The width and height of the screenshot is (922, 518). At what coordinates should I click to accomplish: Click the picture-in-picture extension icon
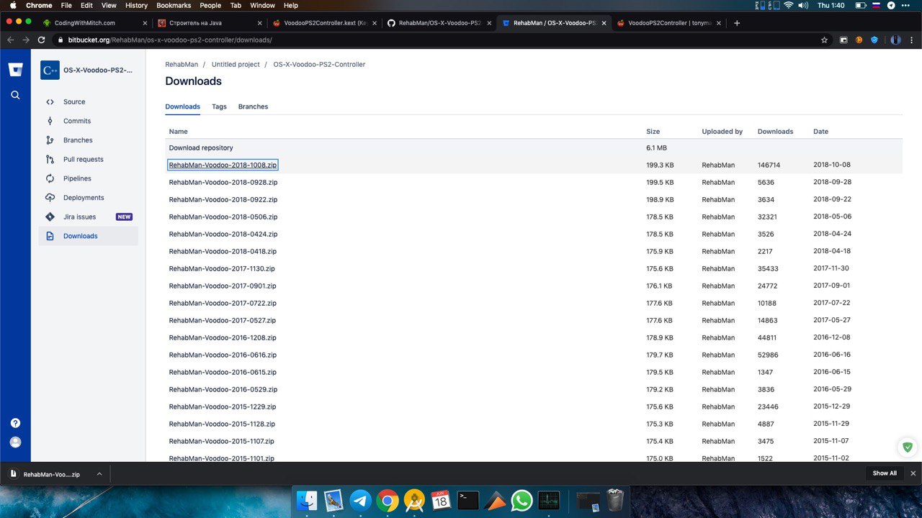tap(843, 40)
